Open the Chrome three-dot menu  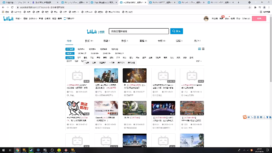point(269,7)
